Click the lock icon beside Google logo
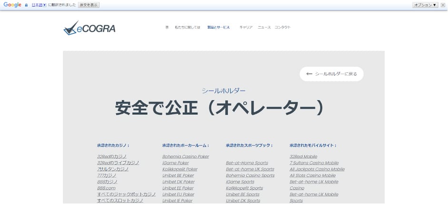This screenshot has width=448, height=204. click(26, 5)
